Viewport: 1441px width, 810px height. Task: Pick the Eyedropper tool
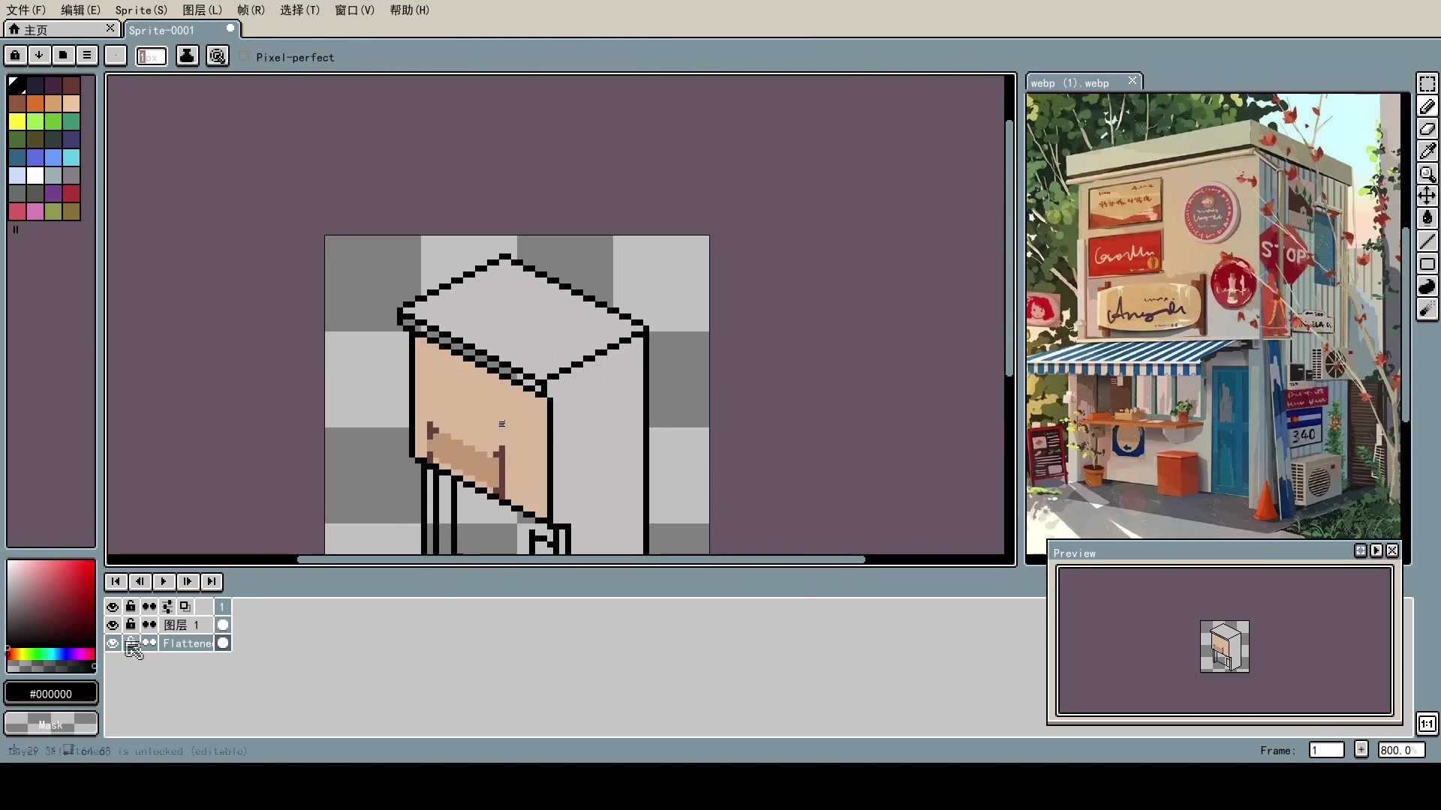1427,151
